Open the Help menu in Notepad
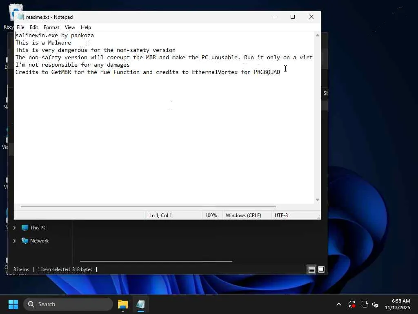 [86, 27]
